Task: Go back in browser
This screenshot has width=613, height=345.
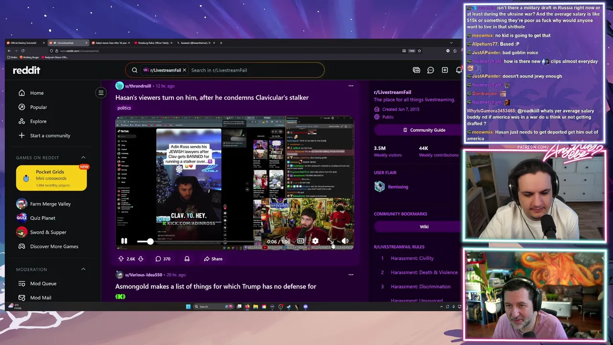Action: pyautogui.click(x=9, y=51)
